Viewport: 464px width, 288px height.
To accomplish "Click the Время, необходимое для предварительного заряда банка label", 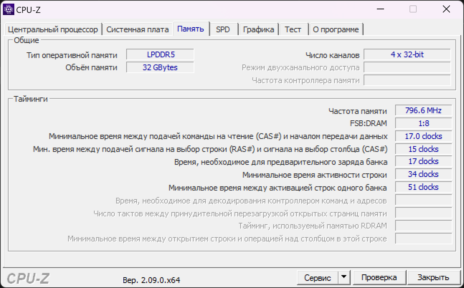I will (x=281, y=162).
